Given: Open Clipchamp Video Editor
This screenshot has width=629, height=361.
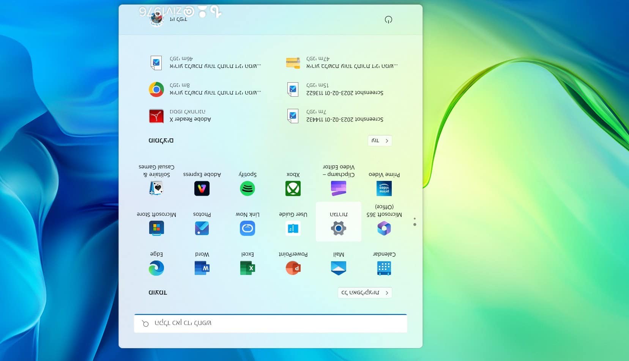Looking at the screenshot, I should click(x=339, y=188).
